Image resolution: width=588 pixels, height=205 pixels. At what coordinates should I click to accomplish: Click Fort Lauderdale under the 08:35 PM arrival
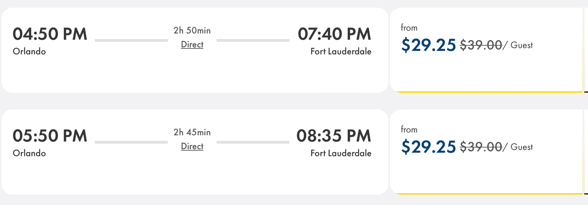click(341, 153)
